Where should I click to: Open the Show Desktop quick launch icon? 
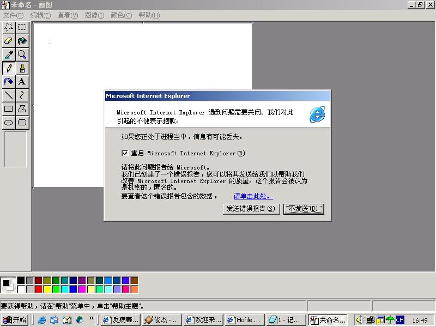tap(66, 320)
